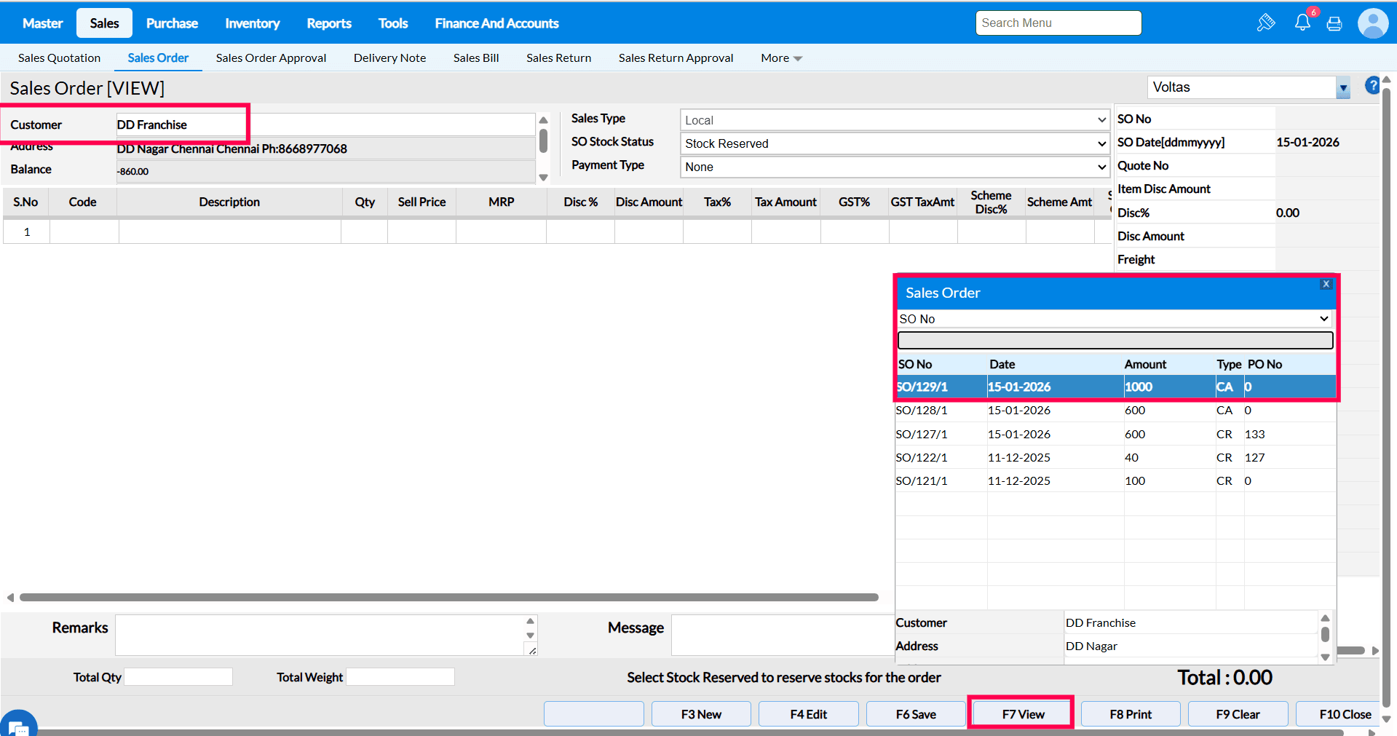The width and height of the screenshot is (1397, 736).
Task: Open the Inventory menu
Action: point(252,23)
